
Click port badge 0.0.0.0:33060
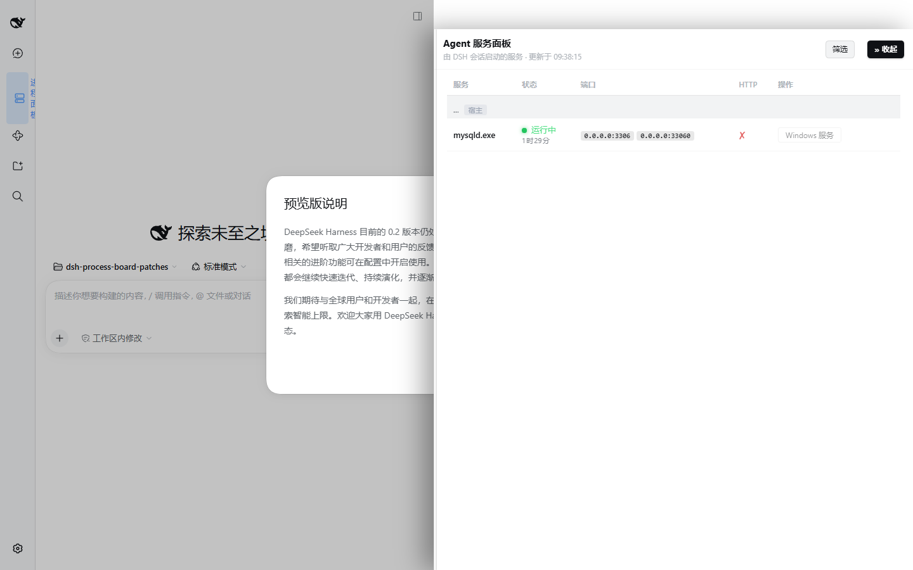pos(665,136)
